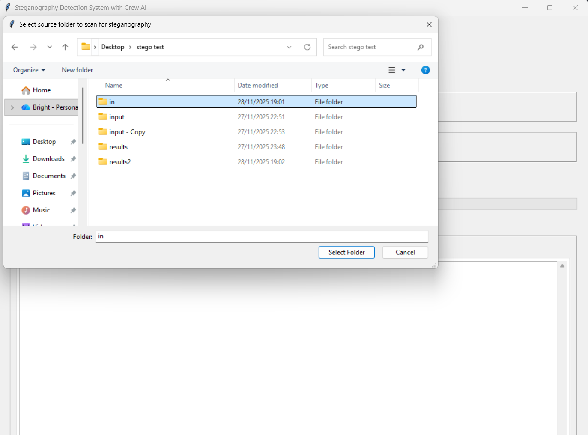This screenshot has width=588, height=435.
Task: Open the change view dropdown
Action: pyautogui.click(x=403, y=70)
